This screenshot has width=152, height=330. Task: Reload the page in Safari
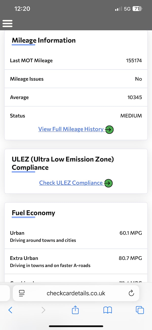tap(131, 293)
